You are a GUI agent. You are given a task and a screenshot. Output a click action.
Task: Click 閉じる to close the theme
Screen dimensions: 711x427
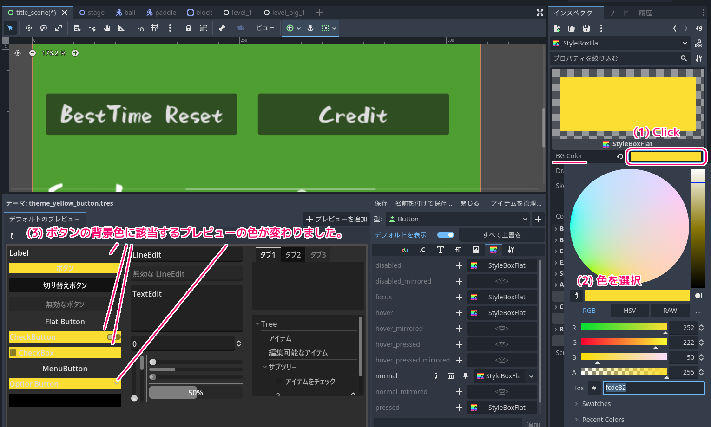[x=469, y=203]
